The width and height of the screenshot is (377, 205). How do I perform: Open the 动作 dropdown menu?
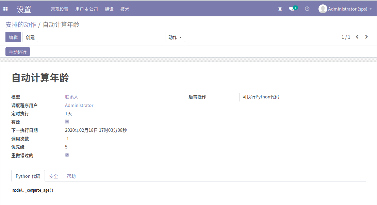[175, 37]
